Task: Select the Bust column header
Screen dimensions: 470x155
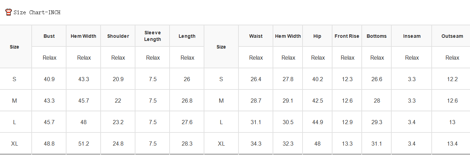Action: point(49,36)
